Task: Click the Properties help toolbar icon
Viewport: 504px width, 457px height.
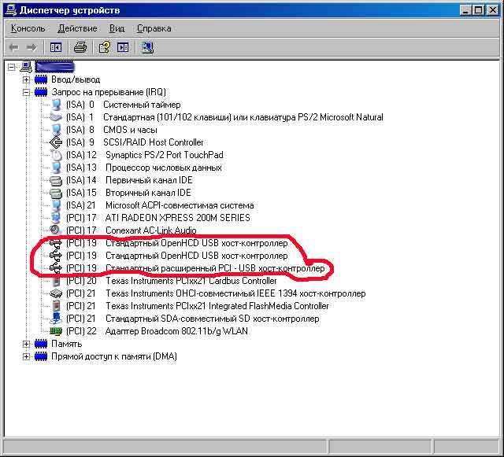Action: click(x=102, y=47)
